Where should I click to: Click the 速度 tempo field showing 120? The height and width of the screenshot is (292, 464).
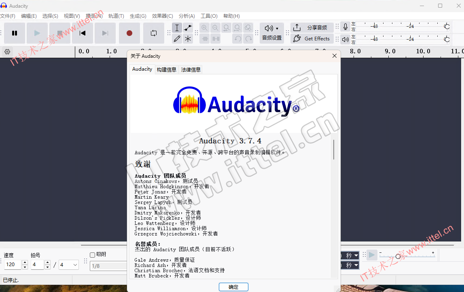tap(13, 265)
